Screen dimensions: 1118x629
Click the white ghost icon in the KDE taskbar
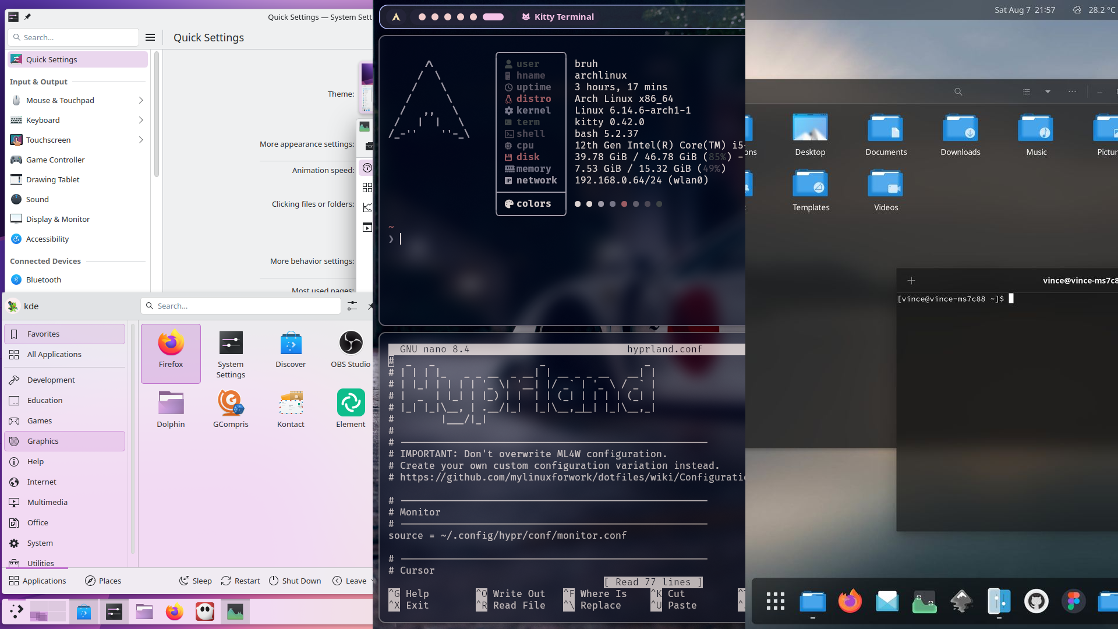tap(204, 612)
